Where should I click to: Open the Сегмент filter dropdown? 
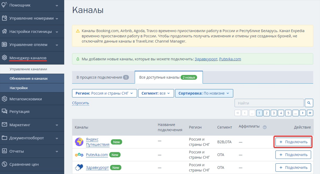click(x=156, y=93)
